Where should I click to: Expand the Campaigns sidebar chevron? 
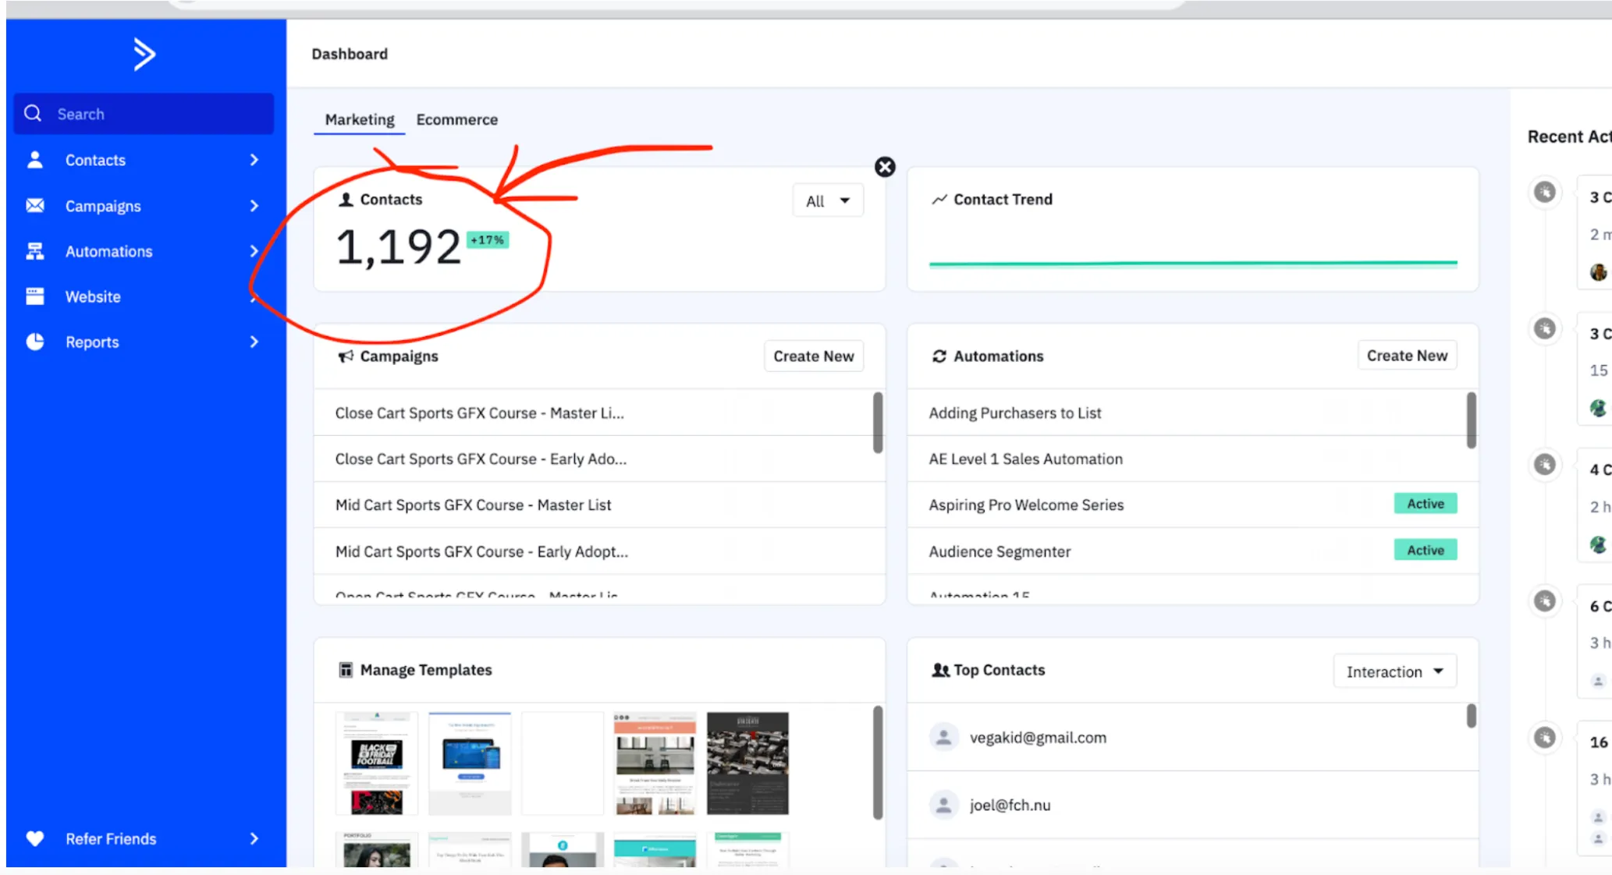(x=254, y=206)
